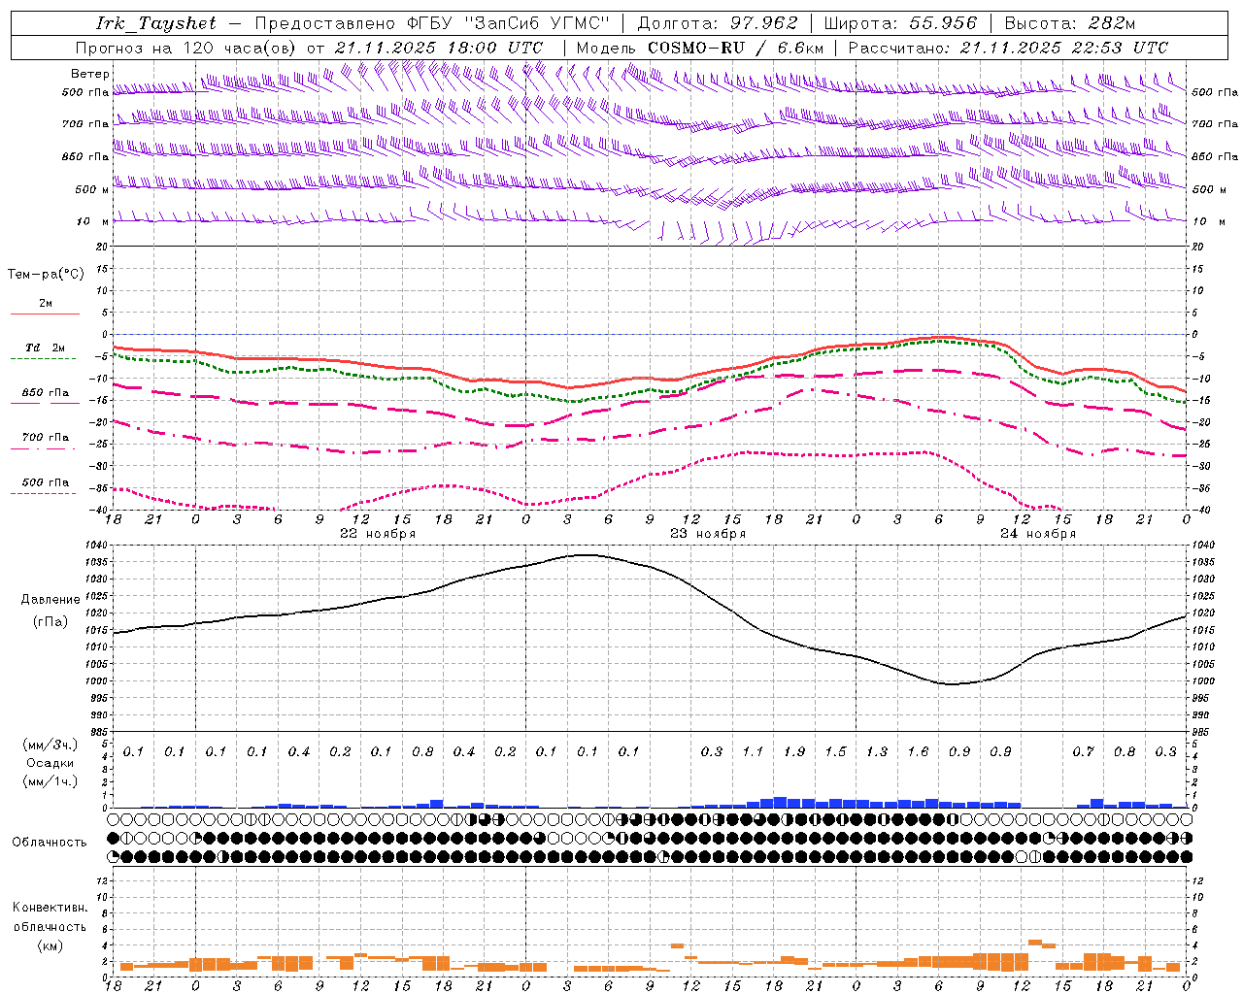
Task: Click the Ветер panel label
Action: point(90,74)
